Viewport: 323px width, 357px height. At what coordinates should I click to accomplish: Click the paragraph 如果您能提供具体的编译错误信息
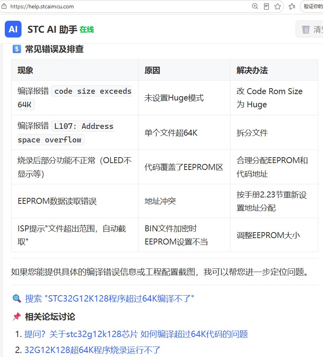click(160, 272)
